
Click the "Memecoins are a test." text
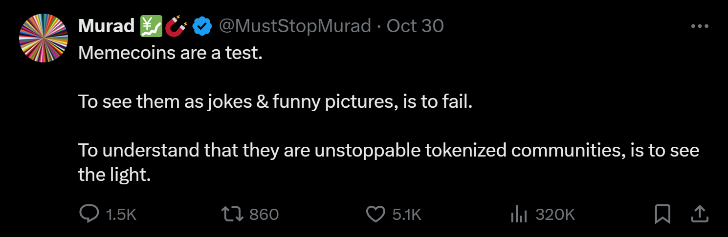tap(171, 53)
